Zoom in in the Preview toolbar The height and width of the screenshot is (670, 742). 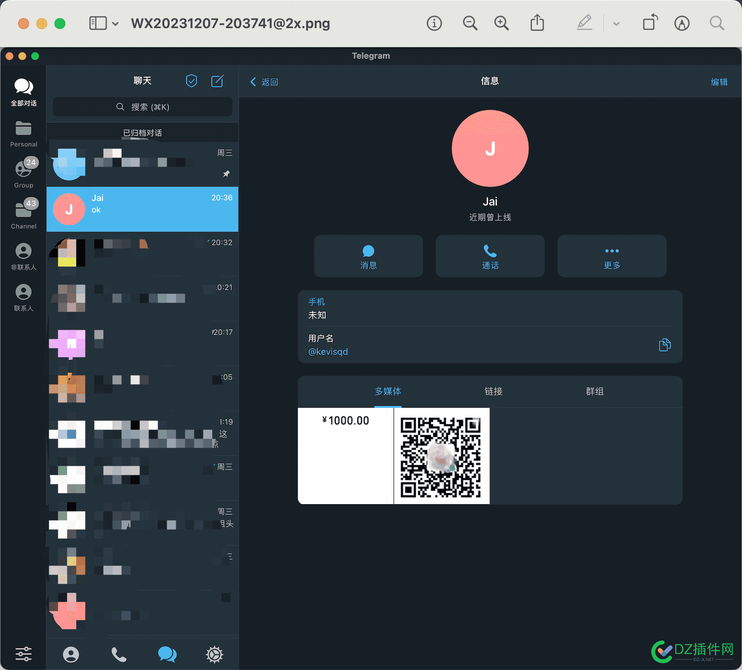click(501, 23)
